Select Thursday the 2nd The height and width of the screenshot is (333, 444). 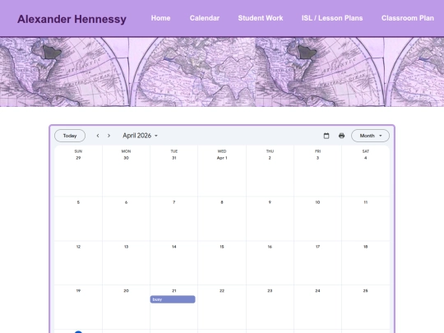point(270,158)
